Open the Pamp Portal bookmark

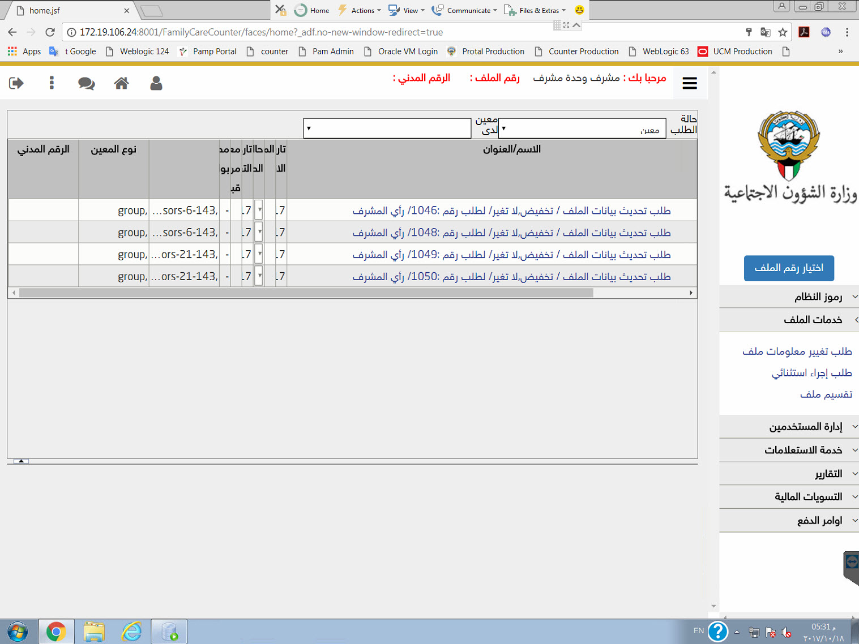point(208,51)
